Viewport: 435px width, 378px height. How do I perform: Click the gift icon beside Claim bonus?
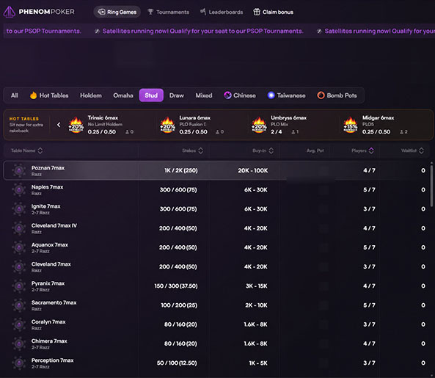tap(257, 12)
